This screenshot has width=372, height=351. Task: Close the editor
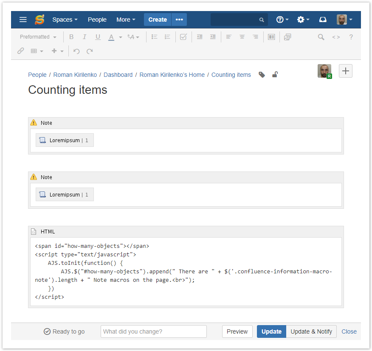[349, 331]
